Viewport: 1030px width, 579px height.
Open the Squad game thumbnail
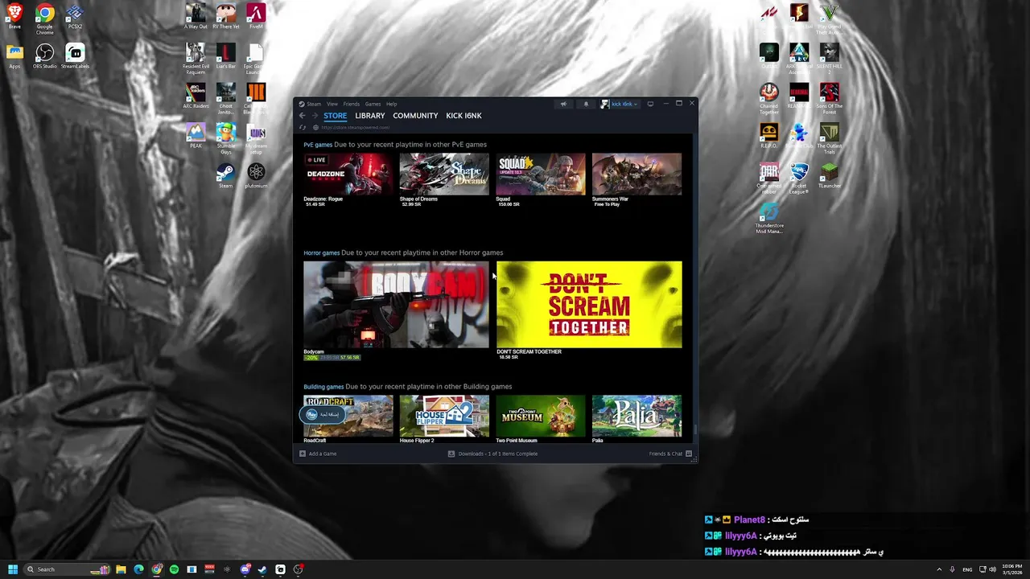tap(541, 174)
